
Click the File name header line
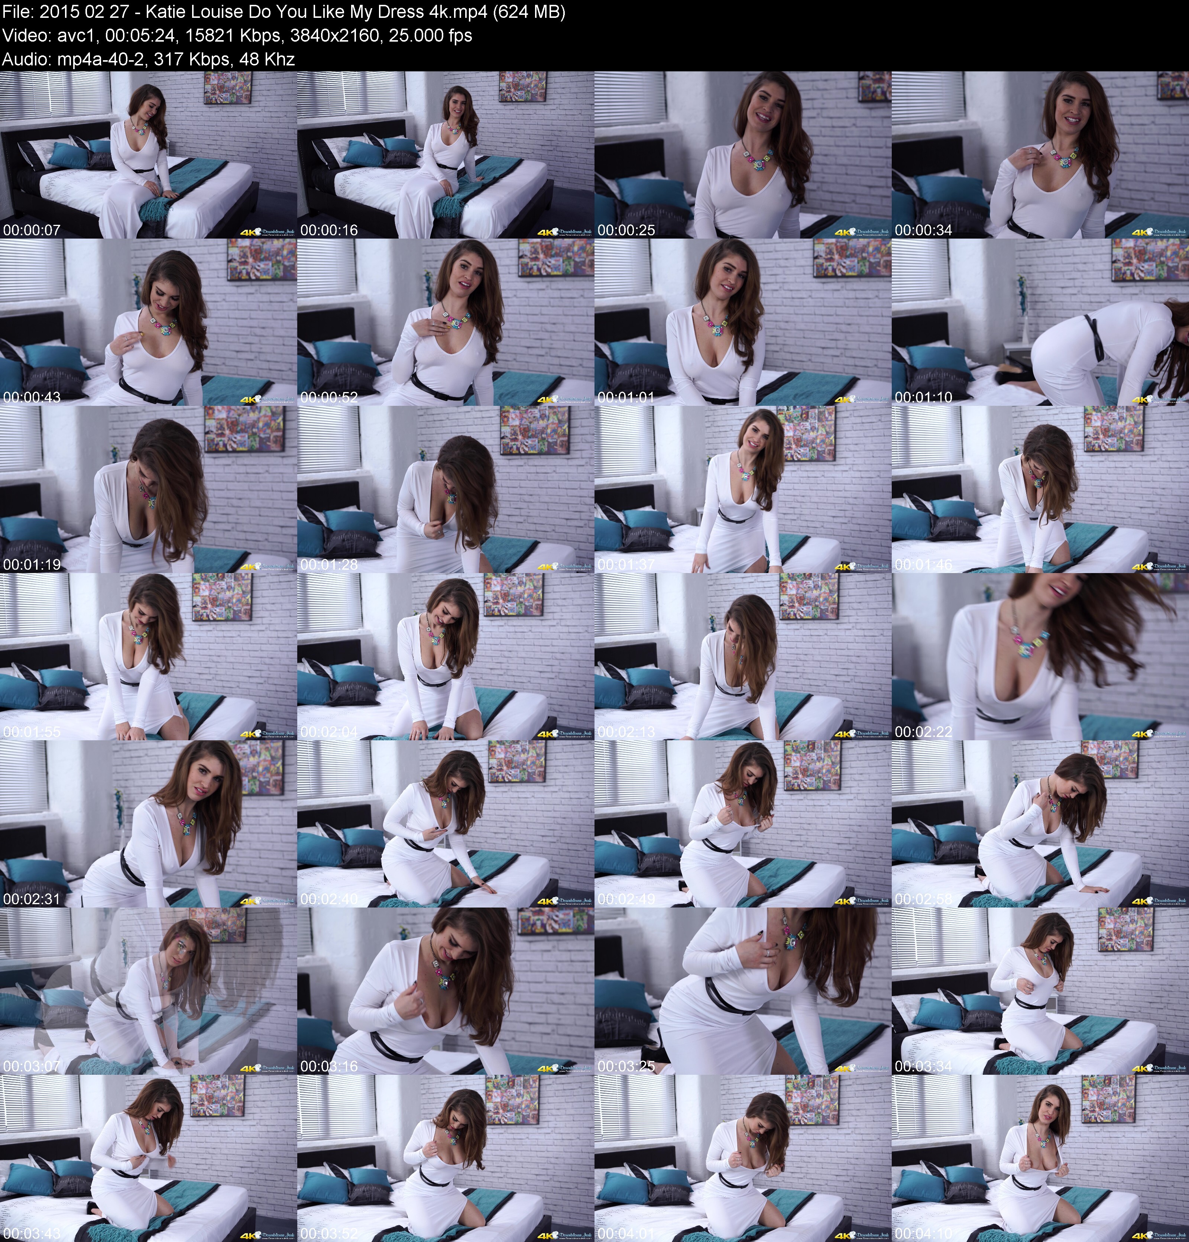[284, 12]
